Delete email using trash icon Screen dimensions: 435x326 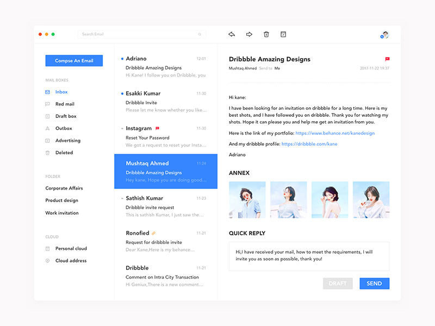(266, 34)
